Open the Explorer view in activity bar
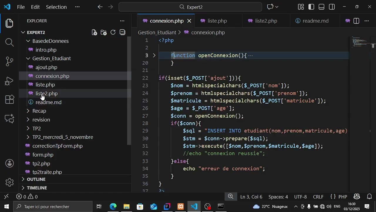The image size is (376, 212). click(9, 24)
